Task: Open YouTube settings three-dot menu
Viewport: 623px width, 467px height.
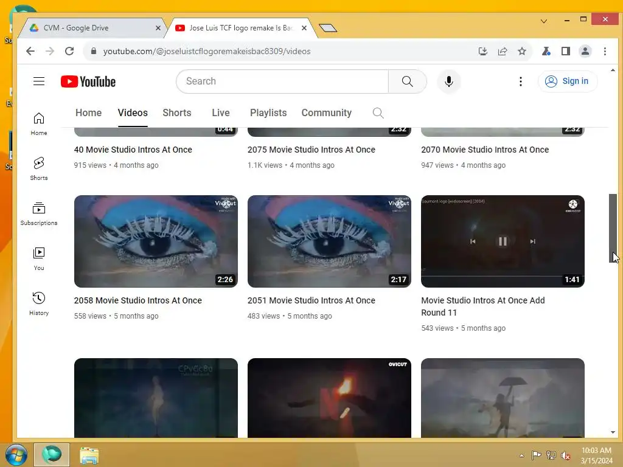Action: 521,81
